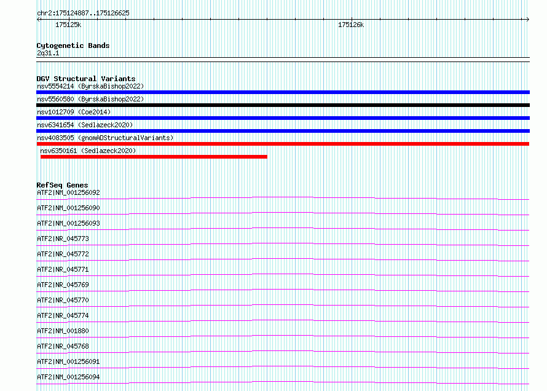Open the nsv1012709 (Coe2014) variant
The height and width of the screenshot is (391, 547).
[74, 112]
